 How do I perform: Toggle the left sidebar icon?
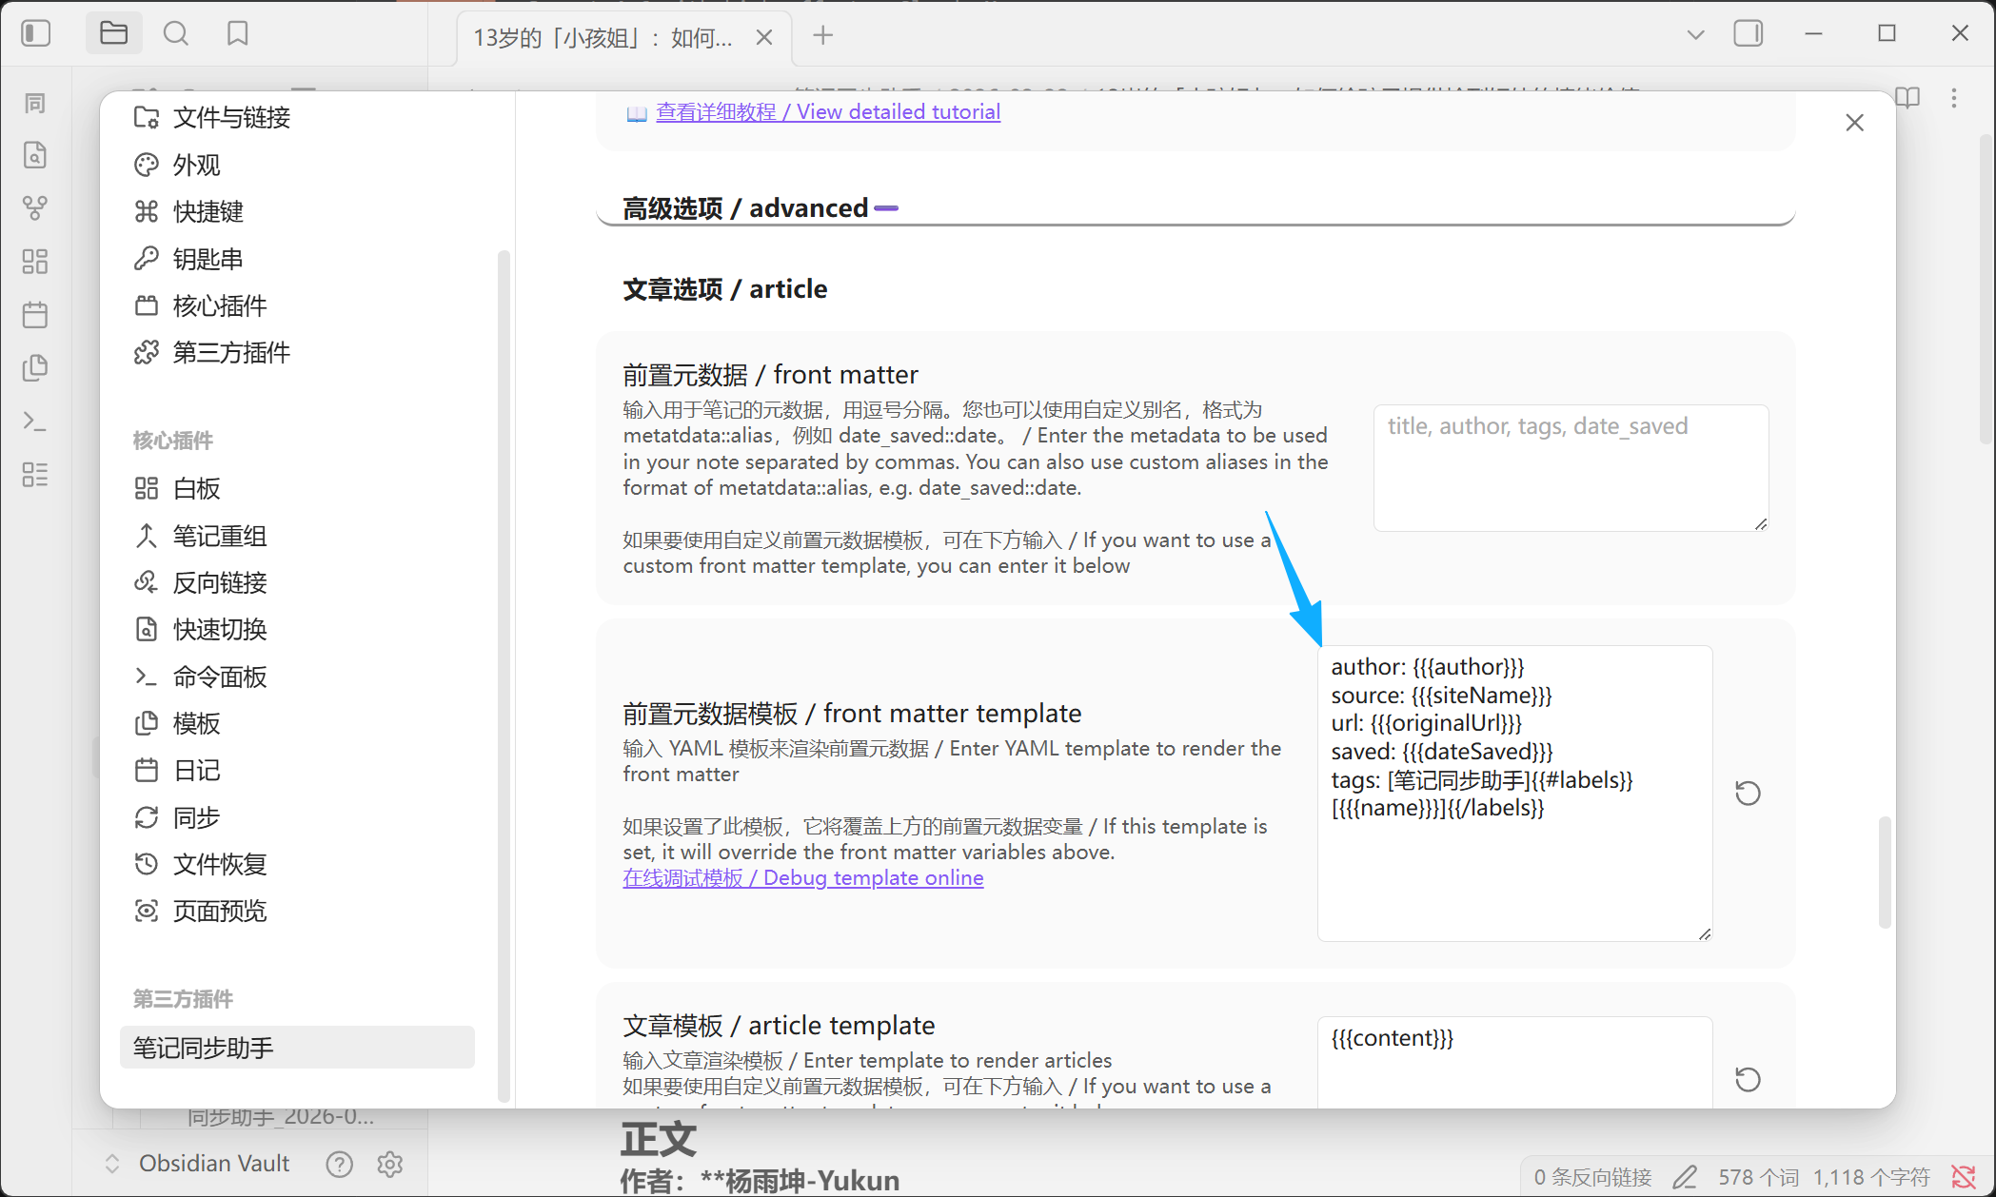pyautogui.click(x=35, y=33)
